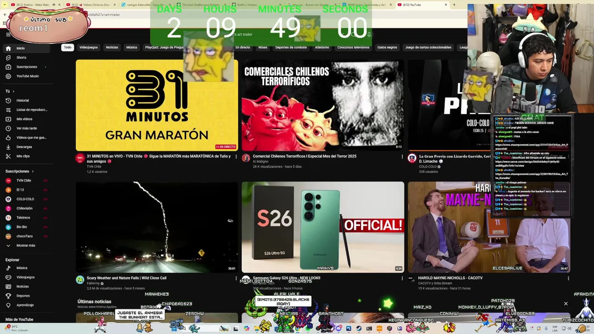
Task: Open a new browser tab
Action: [453, 5]
